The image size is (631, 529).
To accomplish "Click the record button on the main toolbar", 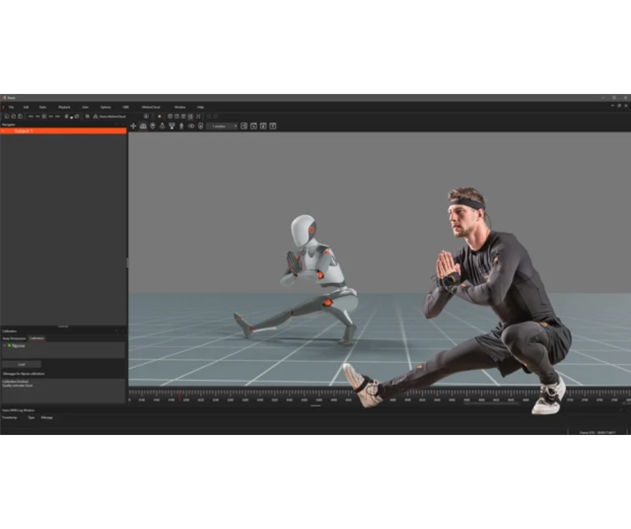I will 159,115.
